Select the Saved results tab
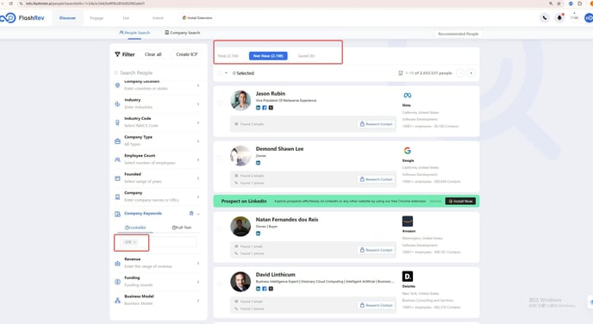The height and width of the screenshot is (324, 593). coord(306,56)
